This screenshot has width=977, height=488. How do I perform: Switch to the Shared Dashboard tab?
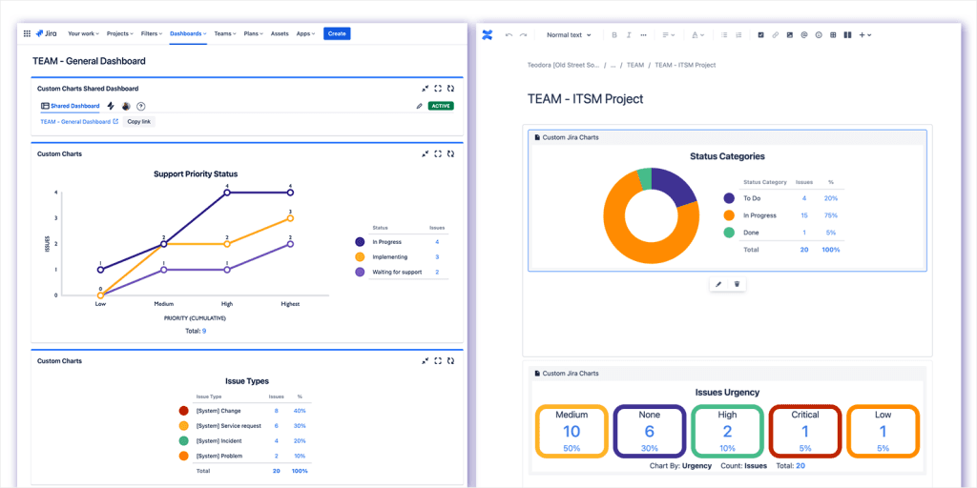tap(70, 106)
